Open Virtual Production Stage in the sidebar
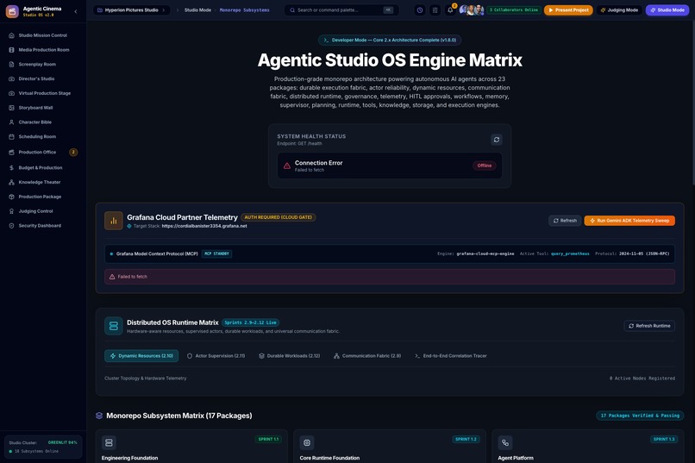This screenshot has width=695, height=463. [43, 93]
